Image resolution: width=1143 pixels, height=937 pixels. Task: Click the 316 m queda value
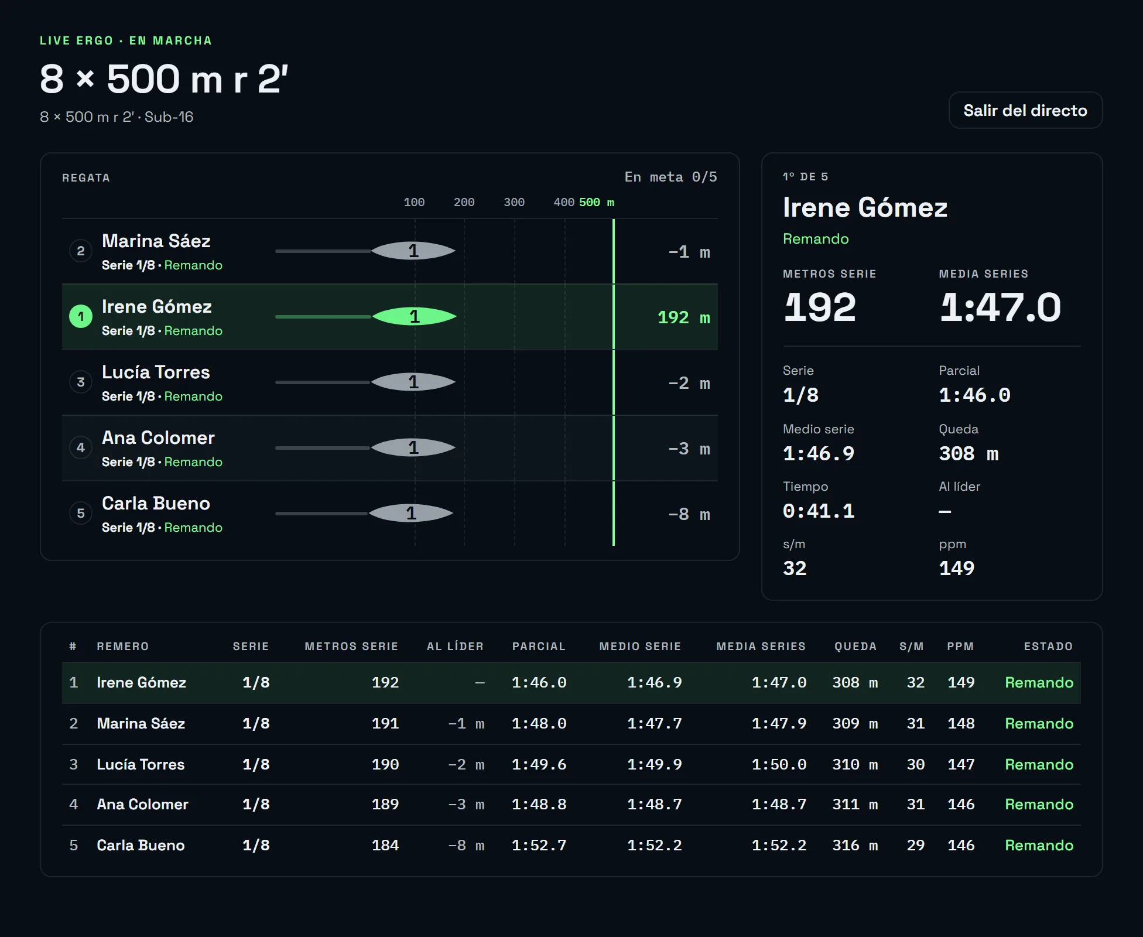855,846
